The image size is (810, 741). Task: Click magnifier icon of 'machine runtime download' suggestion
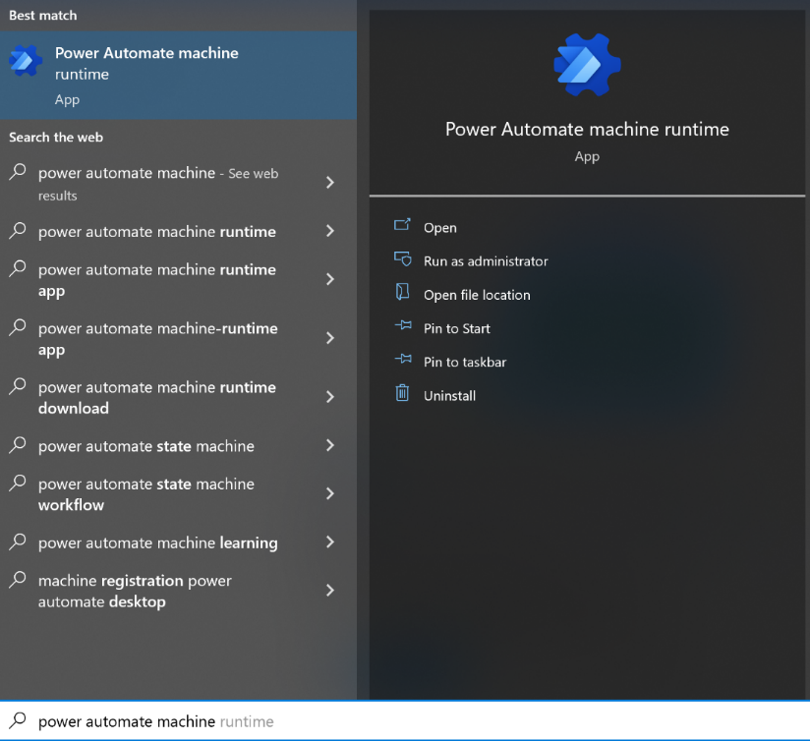18,386
